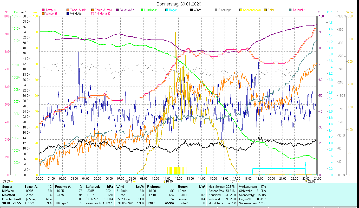
Task: Click the 'Mondphase +31%' entry
Action: [x=222, y=203]
